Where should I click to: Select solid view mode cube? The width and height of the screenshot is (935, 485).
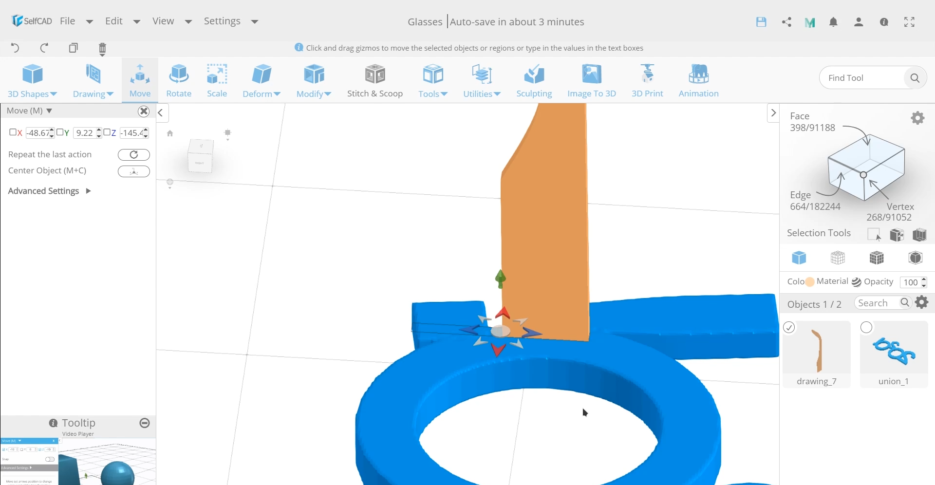pyautogui.click(x=799, y=258)
